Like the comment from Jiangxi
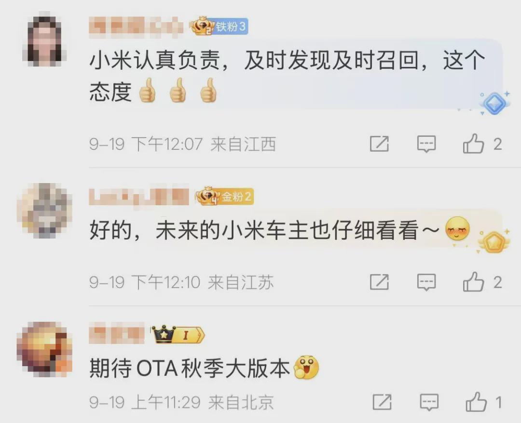The width and height of the screenshot is (521, 423). (474, 144)
